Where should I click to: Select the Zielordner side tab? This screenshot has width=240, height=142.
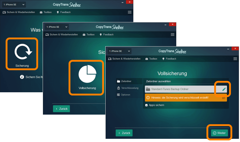(x=129, y=81)
